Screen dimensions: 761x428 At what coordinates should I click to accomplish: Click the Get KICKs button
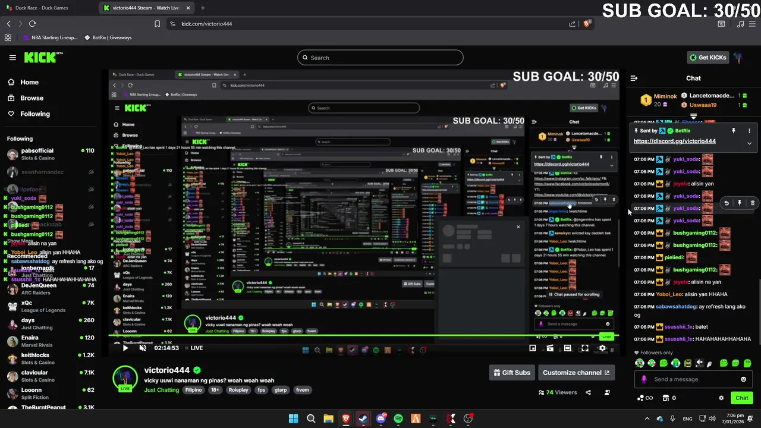pyautogui.click(x=707, y=58)
